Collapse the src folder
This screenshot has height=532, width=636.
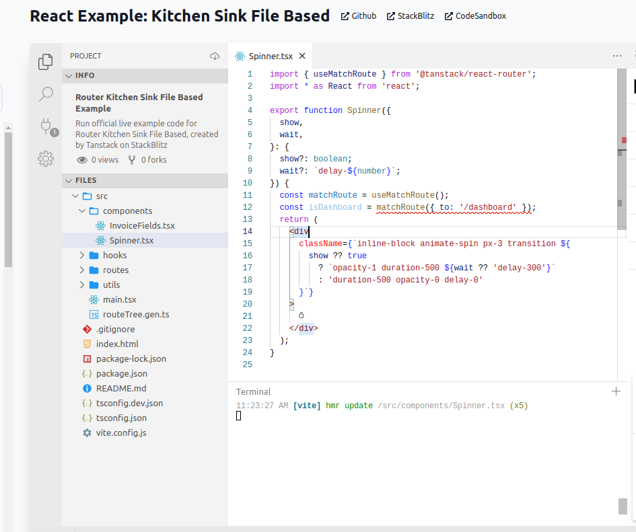tap(75, 196)
